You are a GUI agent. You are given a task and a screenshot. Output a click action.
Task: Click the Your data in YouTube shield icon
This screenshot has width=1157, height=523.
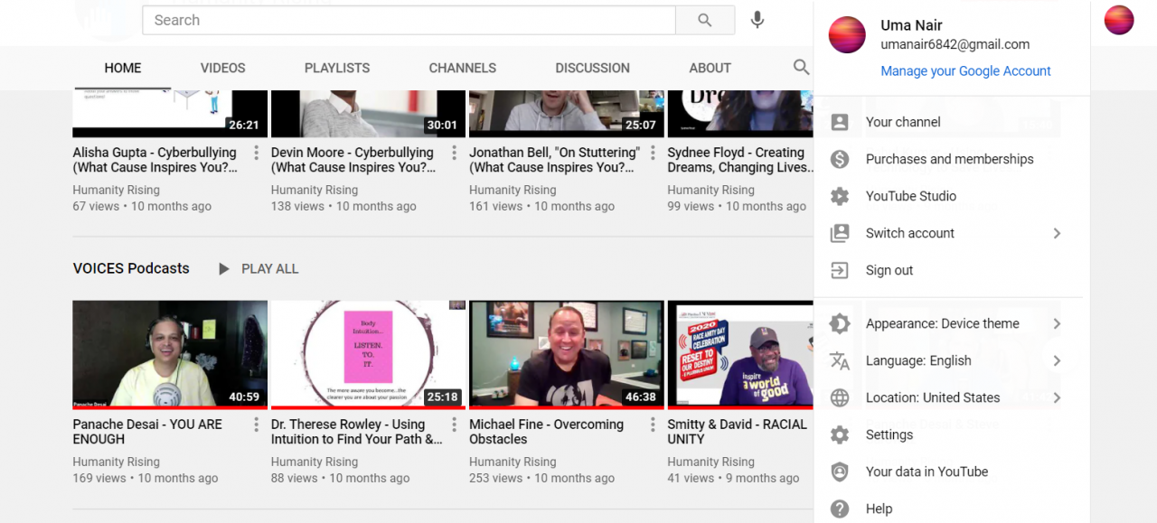pos(840,472)
